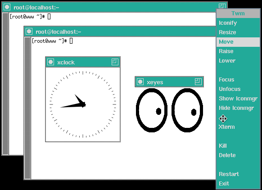The width and height of the screenshot is (262, 190).
Task: Click the xclock clock face
Action: [83, 104]
